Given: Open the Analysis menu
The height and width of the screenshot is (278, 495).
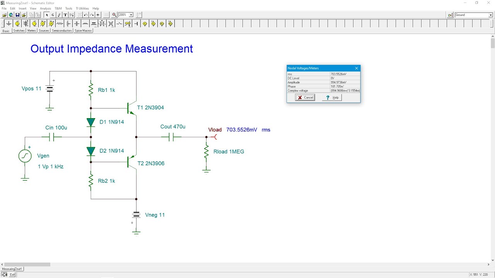Looking at the screenshot, I should pyautogui.click(x=45, y=8).
